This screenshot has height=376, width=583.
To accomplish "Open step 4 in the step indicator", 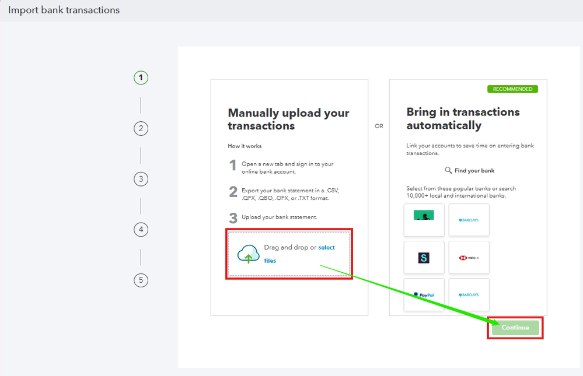I will click(x=141, y=230).
